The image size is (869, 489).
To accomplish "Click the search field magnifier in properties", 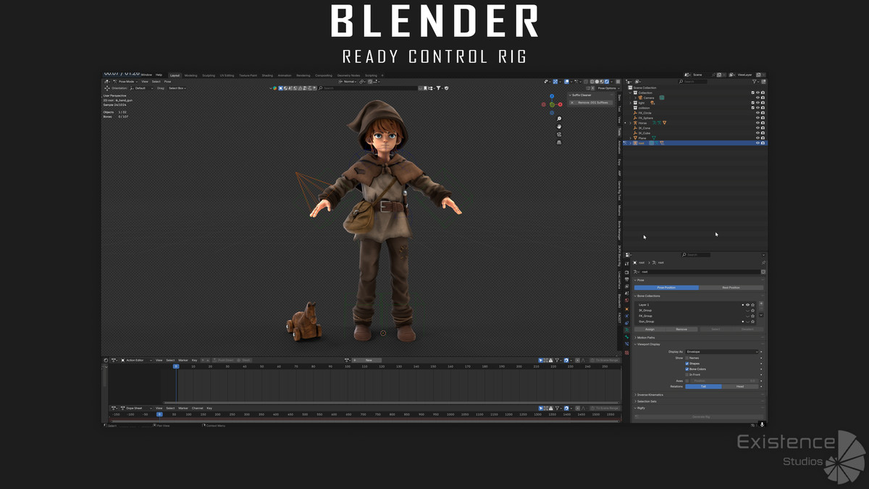I will click(684, 255).
